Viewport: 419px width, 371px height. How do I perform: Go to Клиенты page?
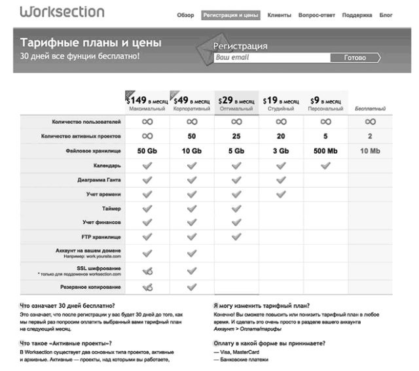coord(280,15)
